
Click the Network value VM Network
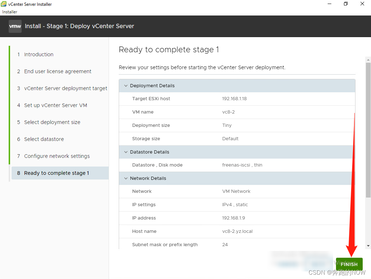coord(236,191)
